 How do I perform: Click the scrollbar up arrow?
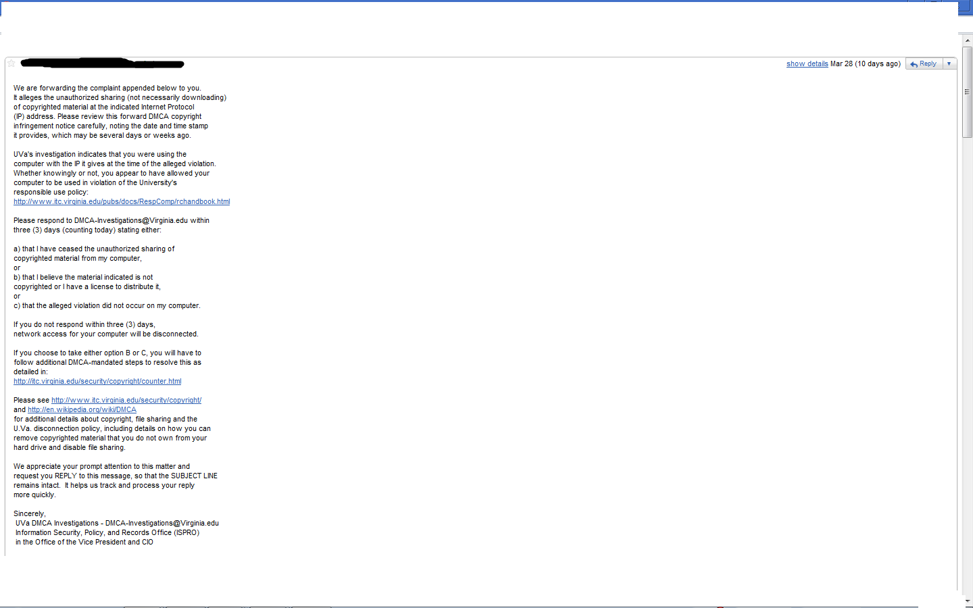pos(967,41)
